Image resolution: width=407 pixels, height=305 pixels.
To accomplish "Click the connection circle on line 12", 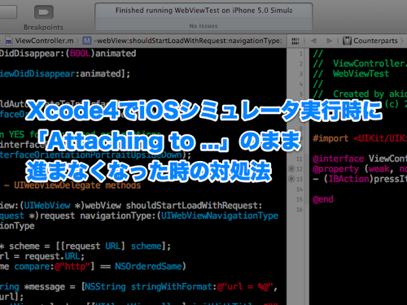I will click(291, 168).
